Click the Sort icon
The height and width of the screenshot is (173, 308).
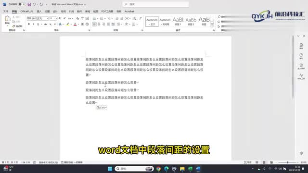(x=135, y=18)
